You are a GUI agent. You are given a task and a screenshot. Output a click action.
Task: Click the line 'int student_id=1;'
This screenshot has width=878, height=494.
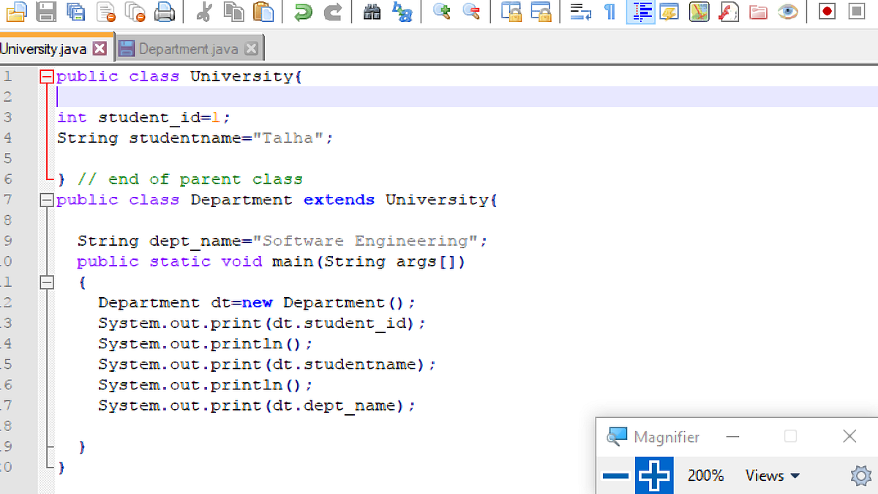(144, 117)
